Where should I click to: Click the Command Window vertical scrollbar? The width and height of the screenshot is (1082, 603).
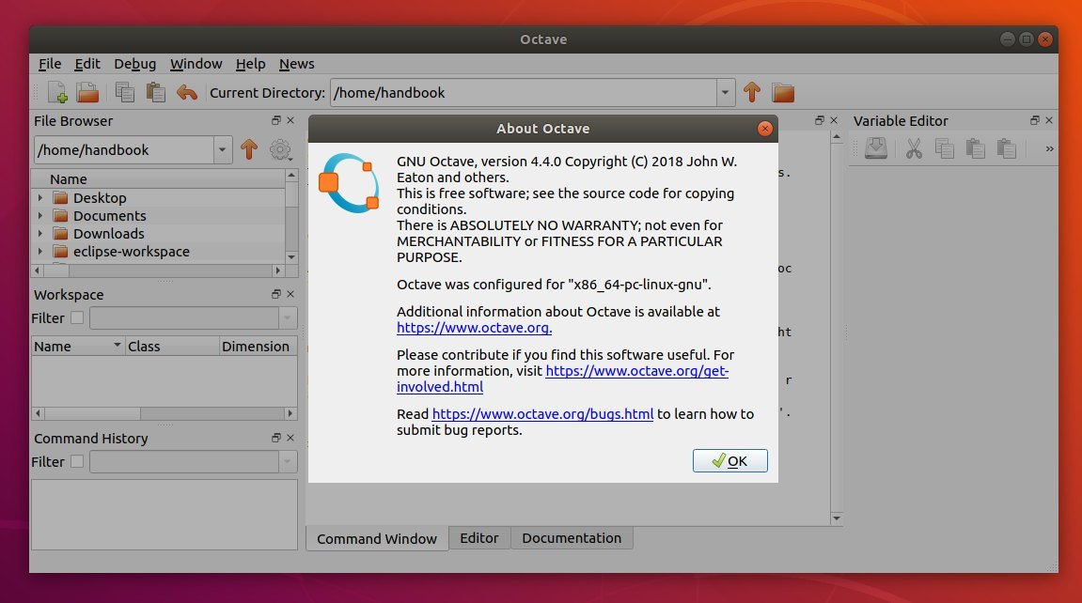[837, 328]
